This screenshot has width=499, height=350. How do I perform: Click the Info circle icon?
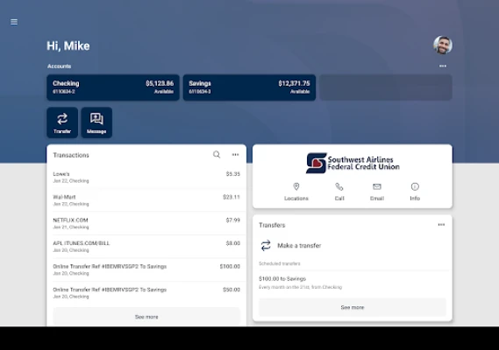click(415, 186)
